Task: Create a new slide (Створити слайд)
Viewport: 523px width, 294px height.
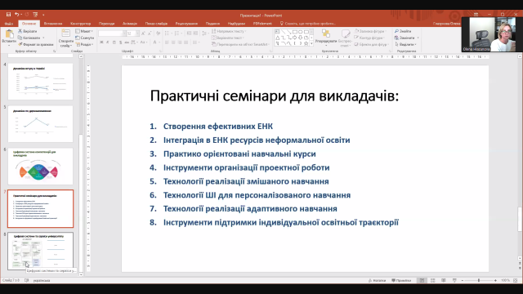Action: tap(65, 38)
